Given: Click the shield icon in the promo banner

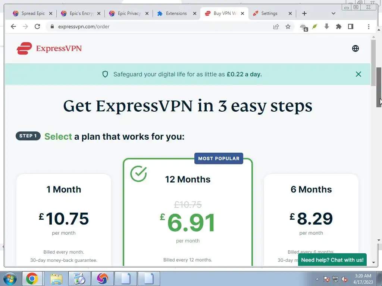Looking at the screenshot, I should (x=105, y=74).
